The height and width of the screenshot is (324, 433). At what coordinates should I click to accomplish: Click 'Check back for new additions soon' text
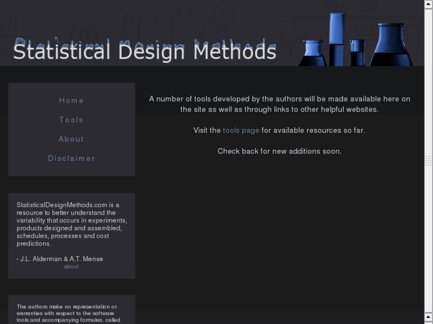(279, 151)
